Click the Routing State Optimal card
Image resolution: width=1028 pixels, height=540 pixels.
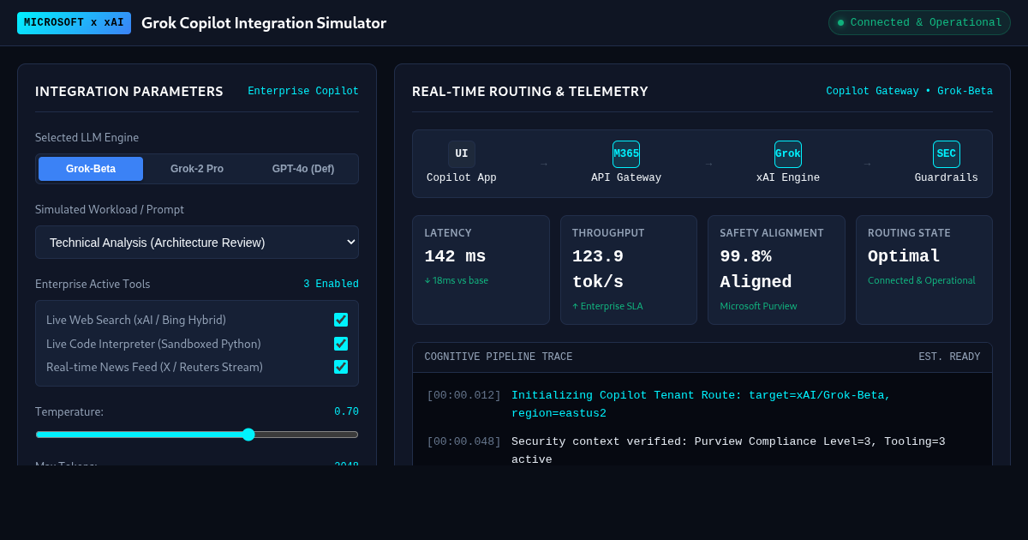click(924, 270)
